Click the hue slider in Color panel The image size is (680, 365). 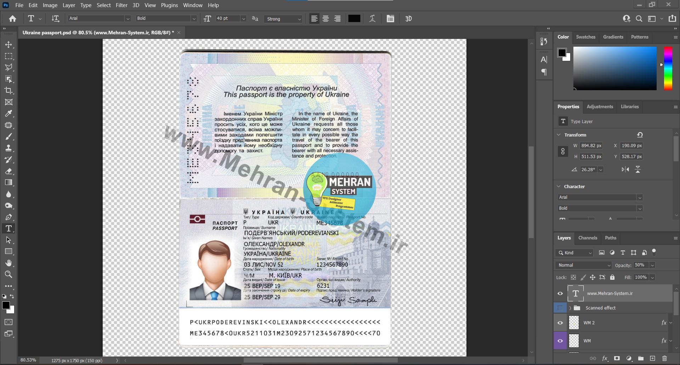click(x=668, y=68)
